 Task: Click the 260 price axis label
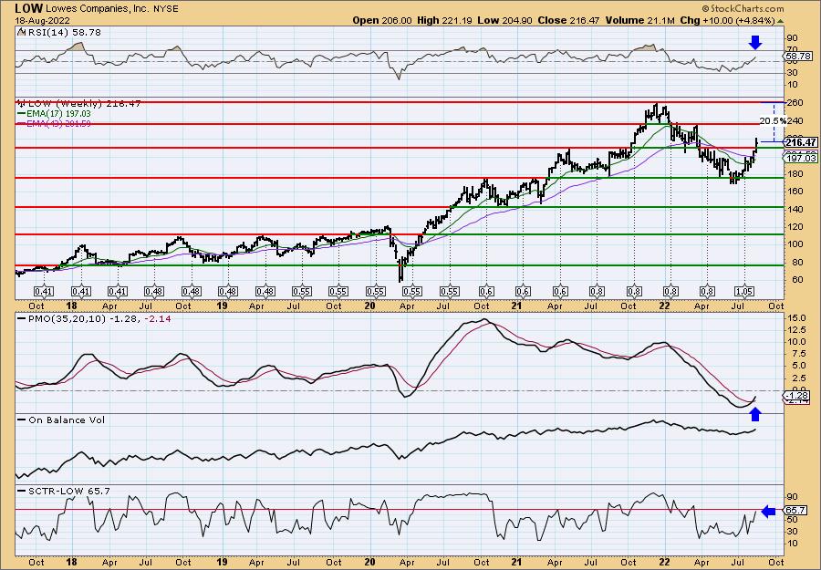795,103
